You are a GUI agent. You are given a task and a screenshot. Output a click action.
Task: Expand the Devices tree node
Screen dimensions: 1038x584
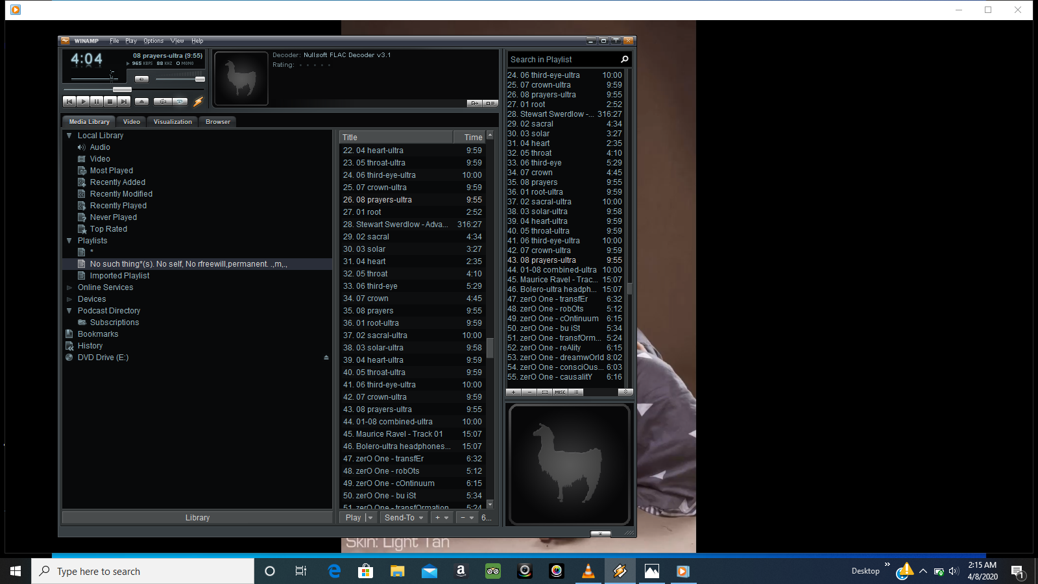pos(69,299)
